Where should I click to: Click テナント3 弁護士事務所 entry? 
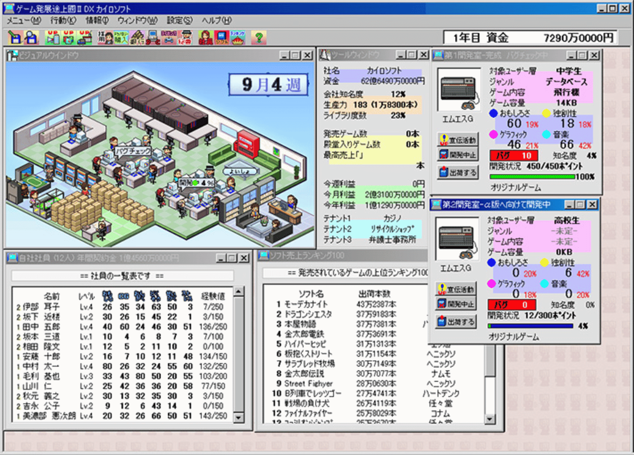(x=372, y=240)
